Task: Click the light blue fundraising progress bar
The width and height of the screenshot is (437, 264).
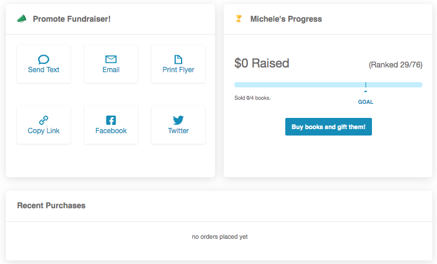Action: [x=328, y=85]
